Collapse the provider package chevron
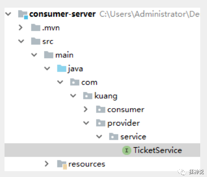This screenshot has width=207, height=177. [x=86, y=123]
